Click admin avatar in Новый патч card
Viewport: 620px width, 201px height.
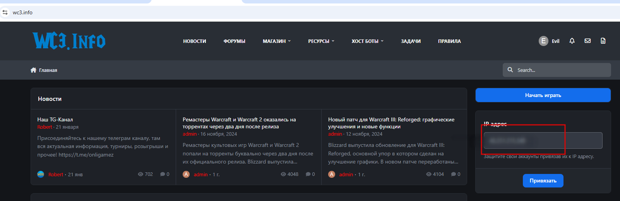[x=332, y=174]
